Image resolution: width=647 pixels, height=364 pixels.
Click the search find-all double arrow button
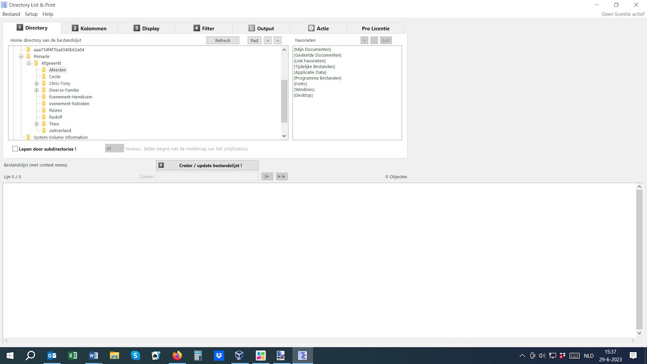[282, 176]
